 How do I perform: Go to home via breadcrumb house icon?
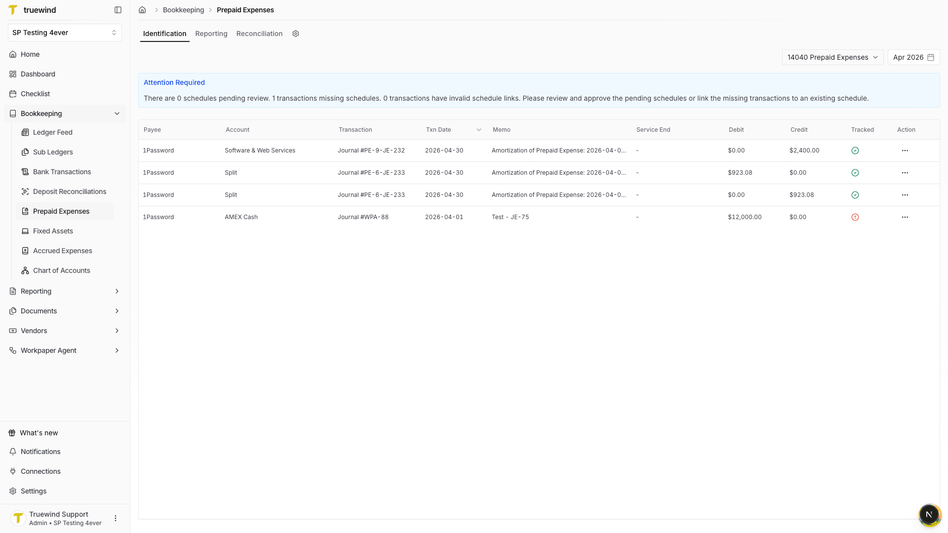(x=142, y=10)
